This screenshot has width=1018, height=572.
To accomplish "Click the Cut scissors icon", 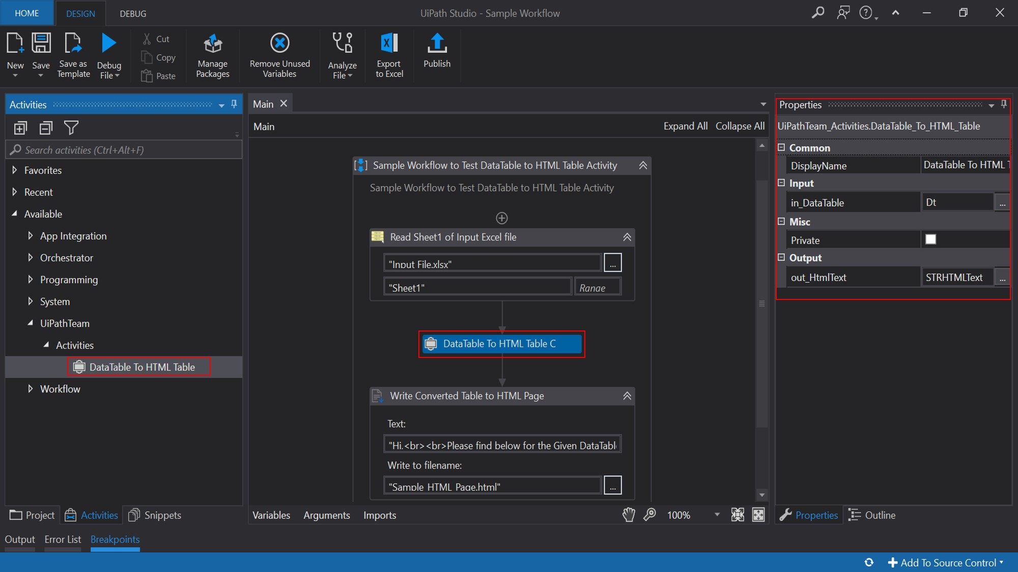I will pyautogui.click(x=147, y=39).
